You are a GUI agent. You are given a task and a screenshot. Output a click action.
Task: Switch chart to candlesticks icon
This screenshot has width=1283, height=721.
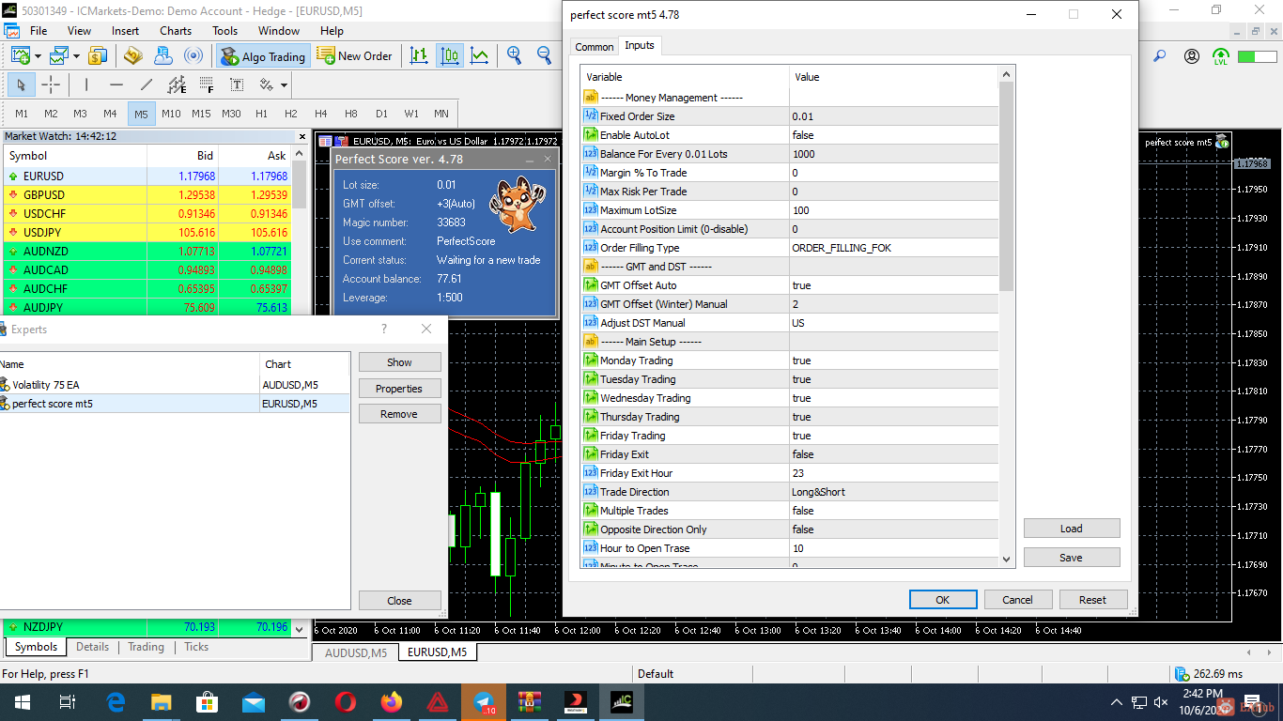pos(450,56)
